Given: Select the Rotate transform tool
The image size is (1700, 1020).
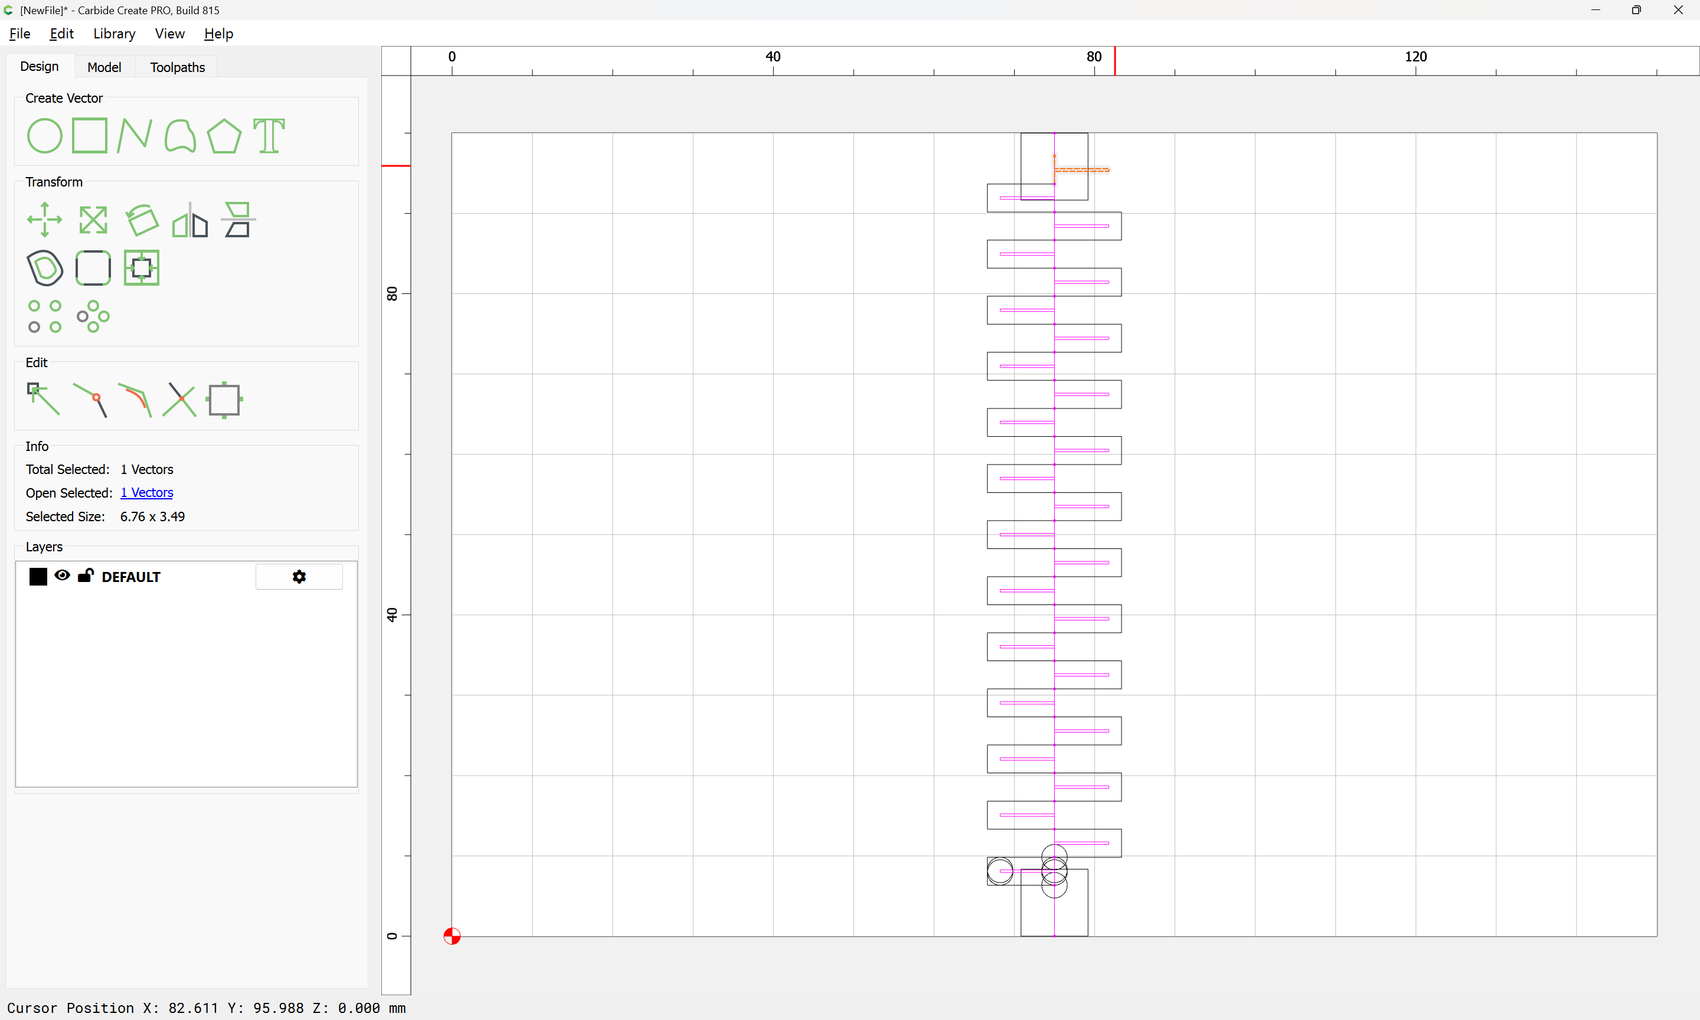Looking at the screenshot, I should pos(142,220).
